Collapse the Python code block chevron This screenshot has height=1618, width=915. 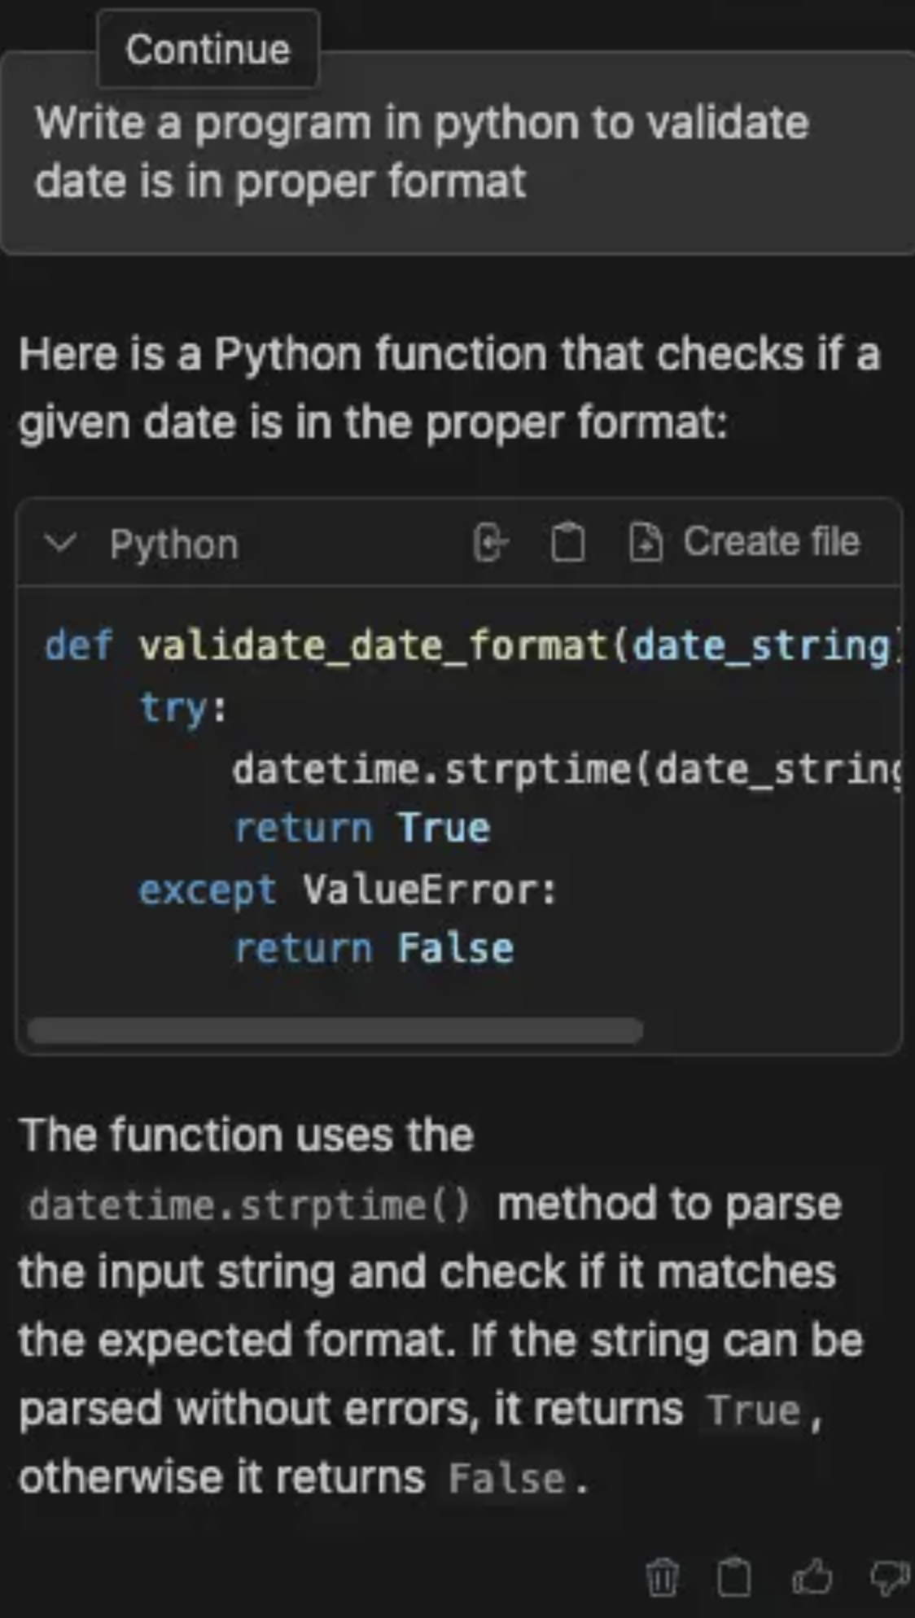pos(60,543)
